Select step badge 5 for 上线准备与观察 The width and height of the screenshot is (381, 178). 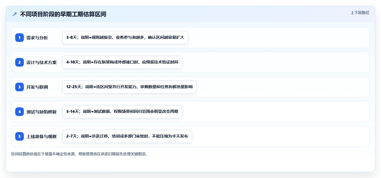coord(20,136)
